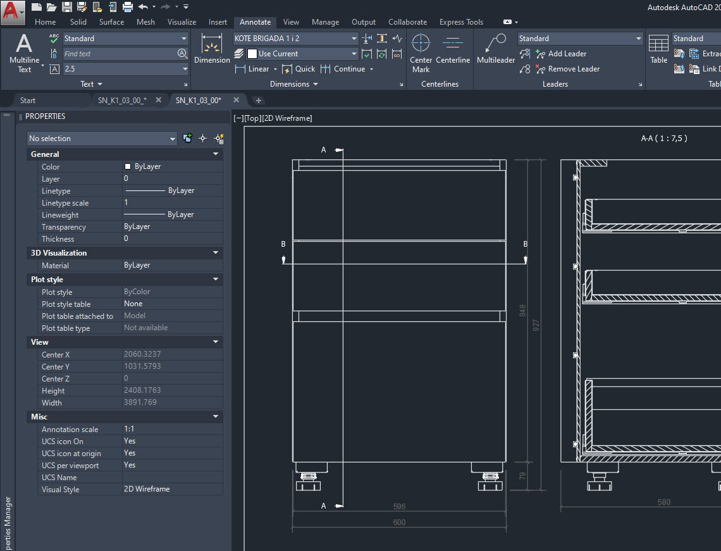Click the Remove Leader button

tap(568, 69)
